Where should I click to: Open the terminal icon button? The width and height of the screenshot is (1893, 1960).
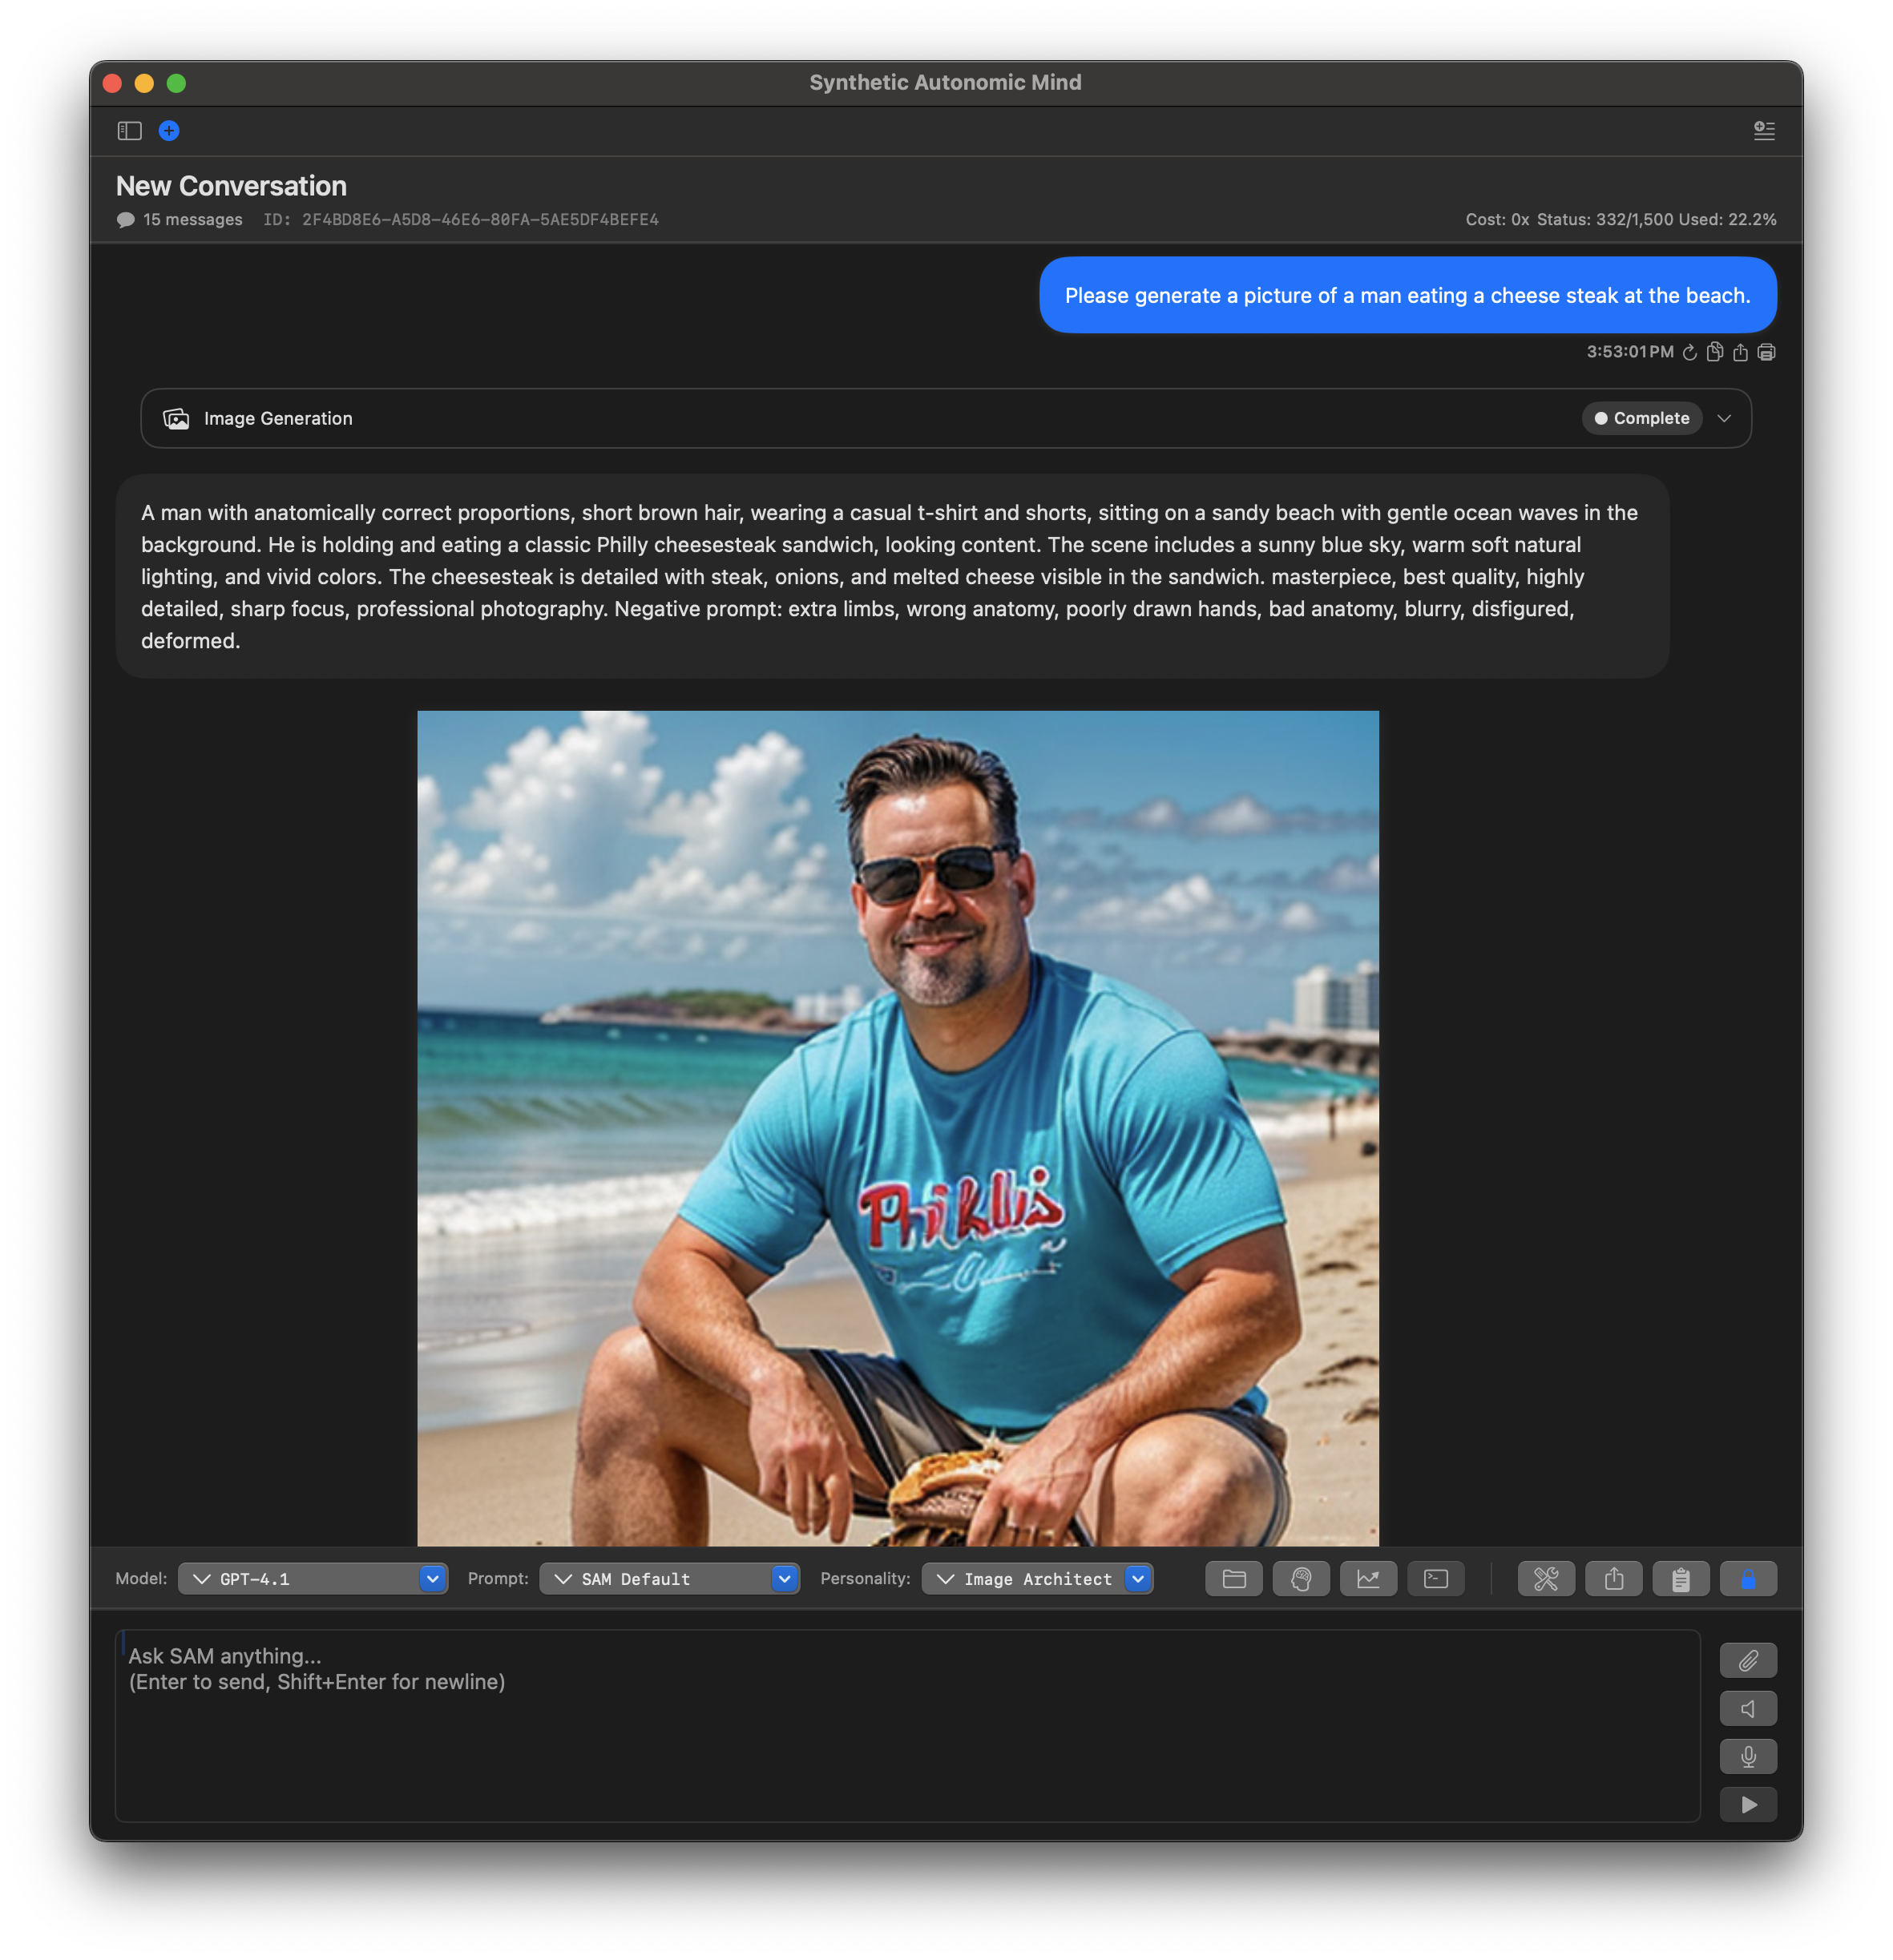[x=1436, y=1579]
